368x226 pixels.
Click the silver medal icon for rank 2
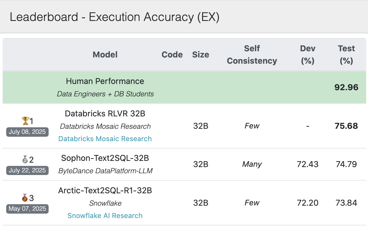tap(25, 159)
